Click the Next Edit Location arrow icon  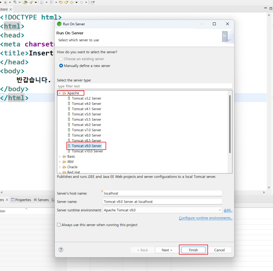point(66,2)
